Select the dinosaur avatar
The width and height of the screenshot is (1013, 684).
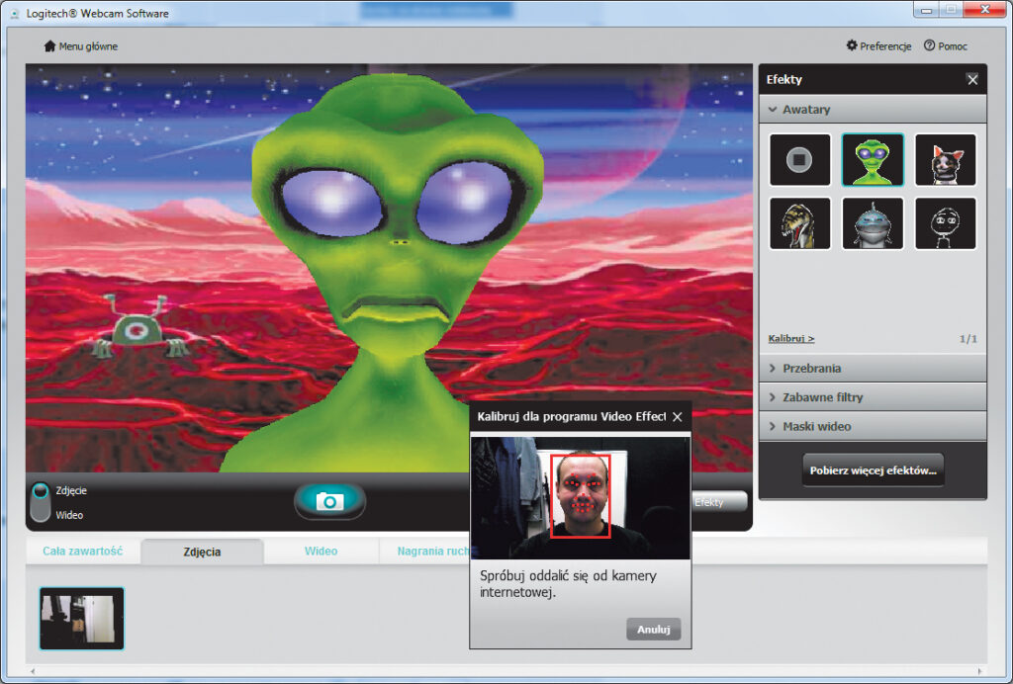click(799, 223)
